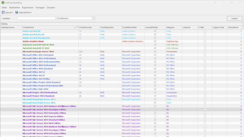Select the Microsoft Exchange Server 2016 row
Screen dimensions: 244x137
point(121,52)
